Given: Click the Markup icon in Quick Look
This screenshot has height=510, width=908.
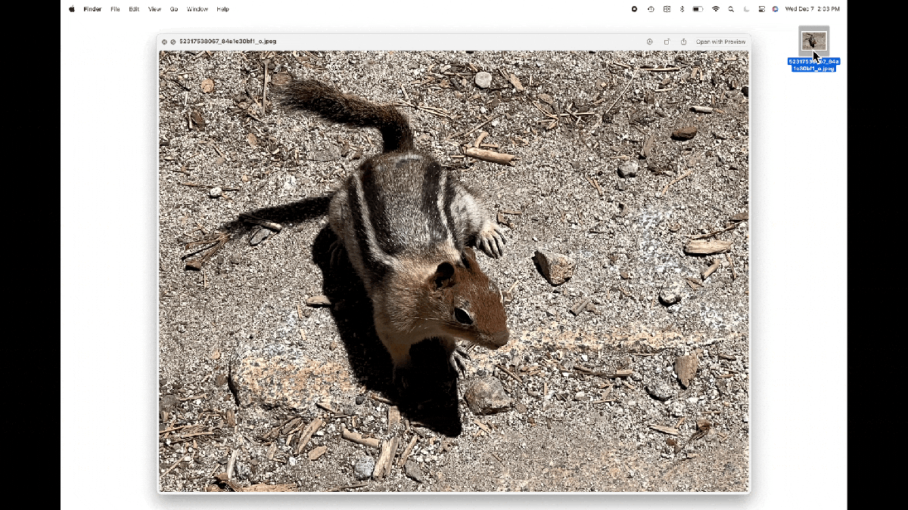Looking at the screenshot, I should pyautogui.click(x=649, y=42).
